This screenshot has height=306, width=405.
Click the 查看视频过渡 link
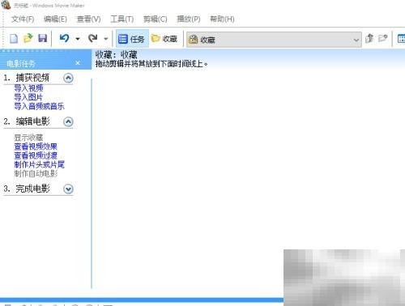pos(36,155)
